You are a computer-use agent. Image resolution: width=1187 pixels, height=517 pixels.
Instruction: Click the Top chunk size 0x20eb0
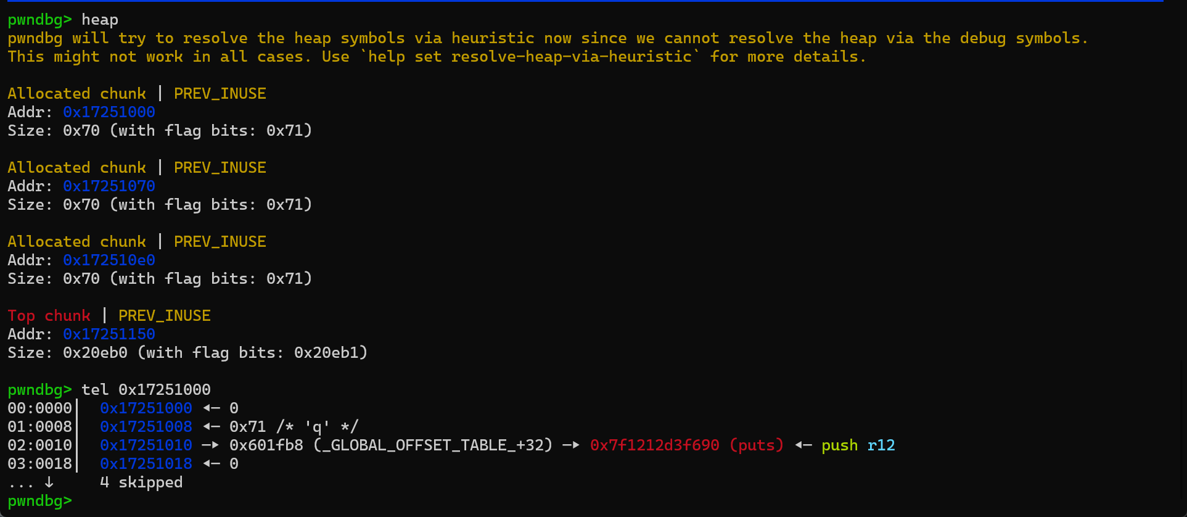pyautogui.click(x=95, y=353)
